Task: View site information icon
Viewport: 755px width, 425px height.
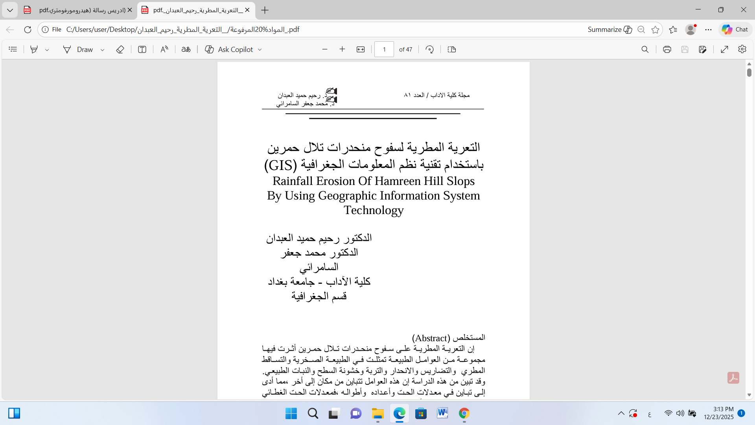Action: 45,30
